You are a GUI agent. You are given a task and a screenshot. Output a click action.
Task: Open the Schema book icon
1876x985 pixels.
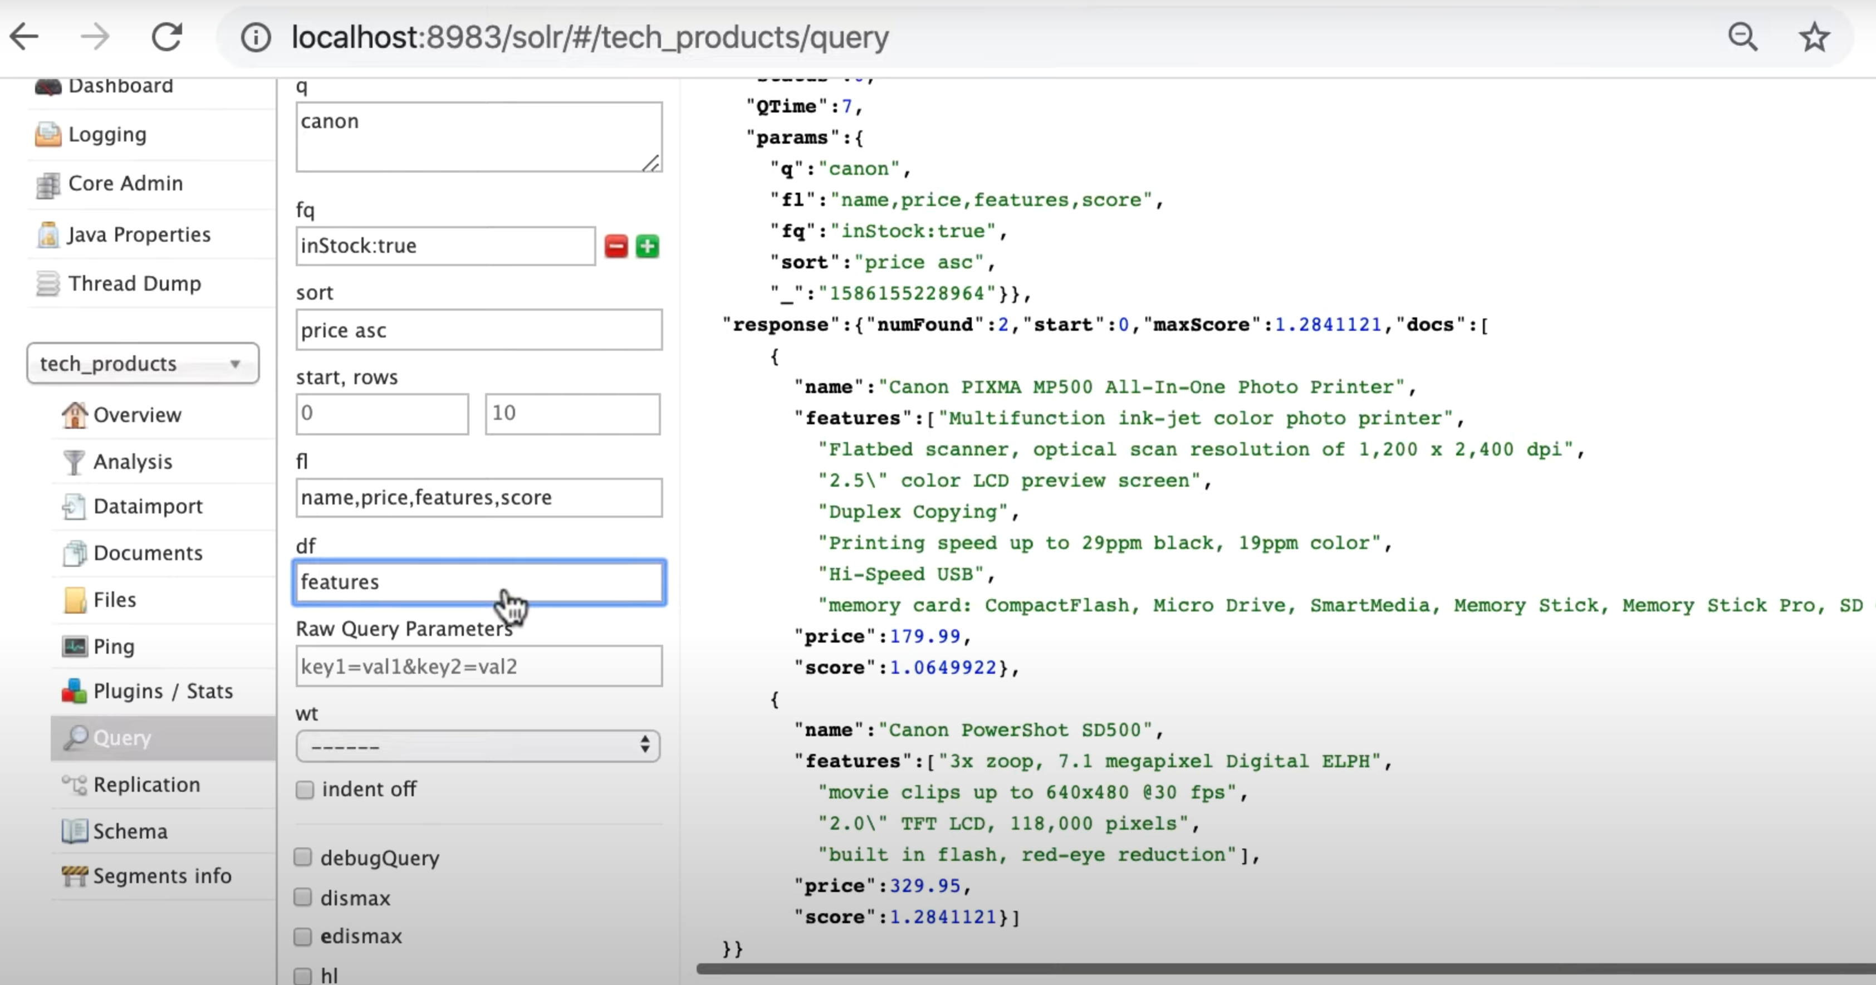pos(74,831)
